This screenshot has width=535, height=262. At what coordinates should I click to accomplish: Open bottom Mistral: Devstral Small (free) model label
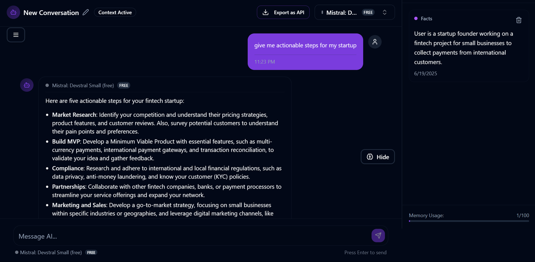point(51,252)
